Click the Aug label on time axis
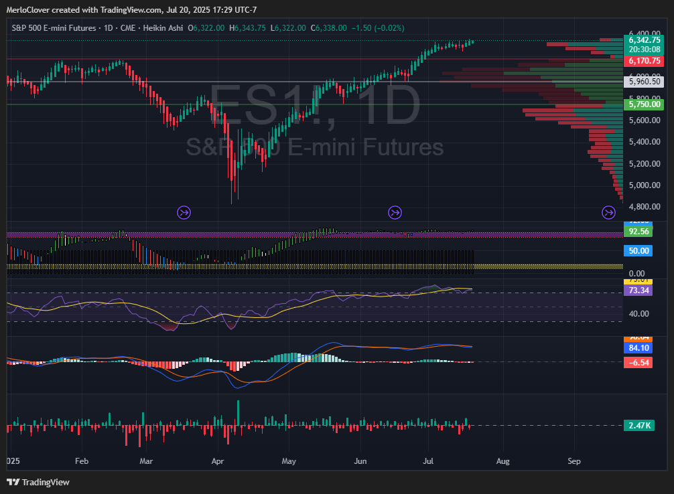 tap(503, 461)
